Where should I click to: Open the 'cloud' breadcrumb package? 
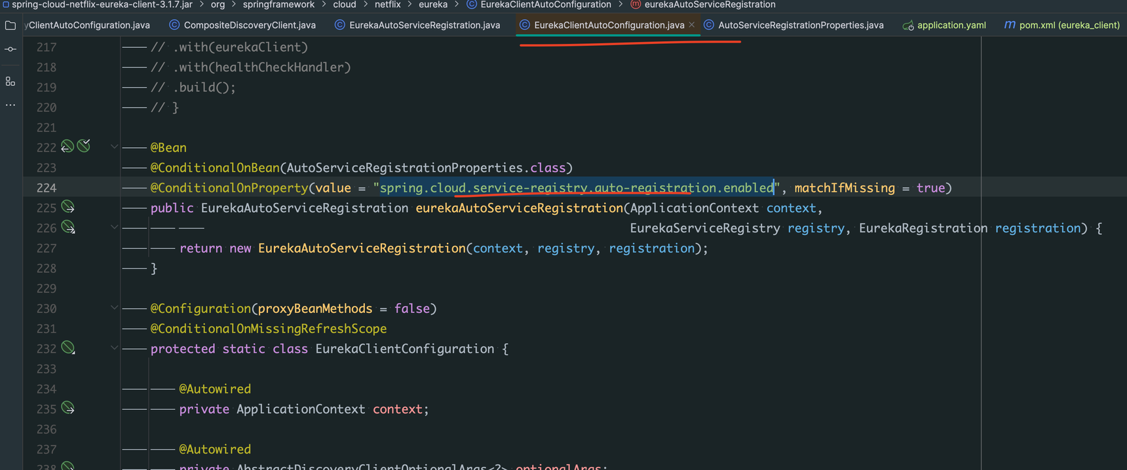345,5
